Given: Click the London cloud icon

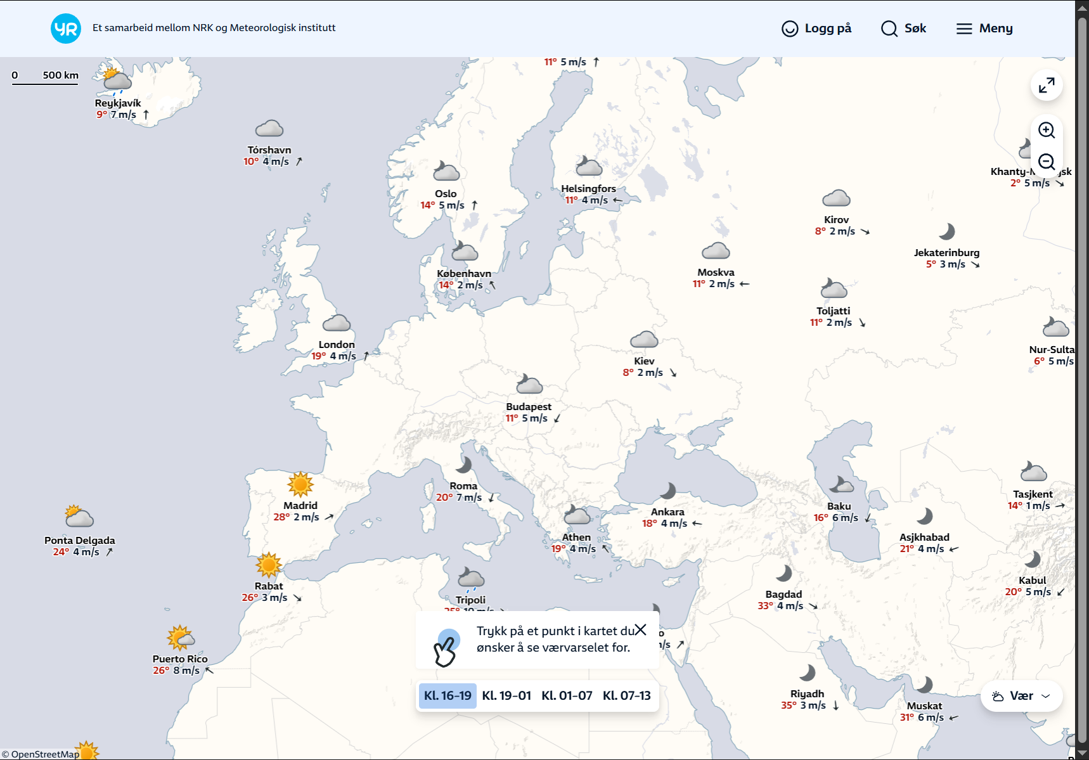Looking at the screenshot, I should (337, 323).
